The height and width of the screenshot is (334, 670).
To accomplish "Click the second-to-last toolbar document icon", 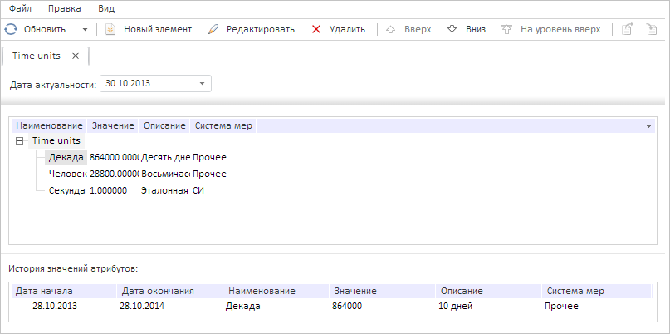I will [x=628, y=29].
